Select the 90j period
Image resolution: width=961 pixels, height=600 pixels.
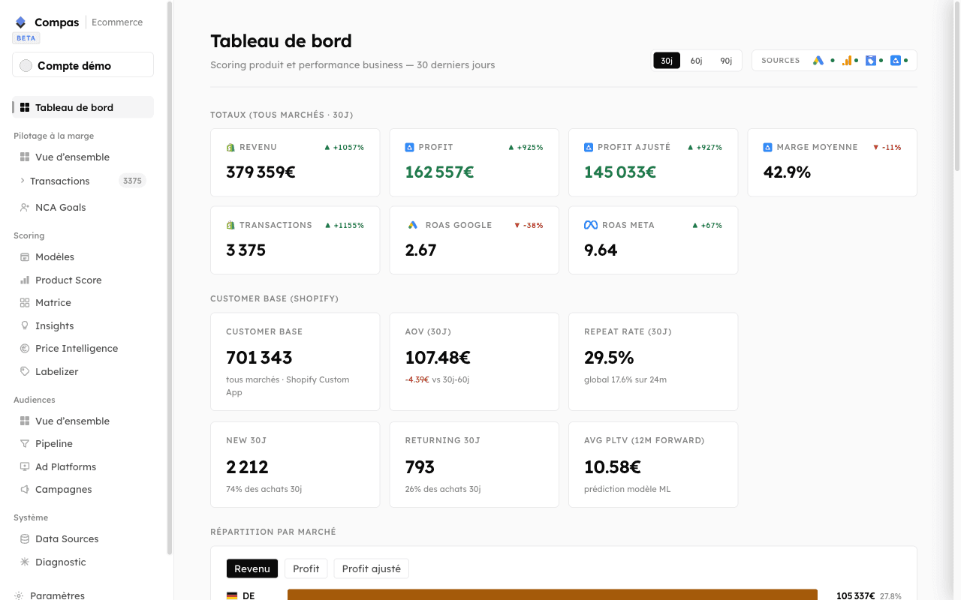[x=726, y=61]
